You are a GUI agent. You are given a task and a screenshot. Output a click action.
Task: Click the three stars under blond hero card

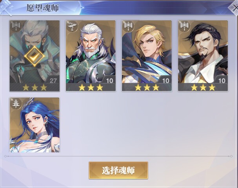tap(147, 87)
